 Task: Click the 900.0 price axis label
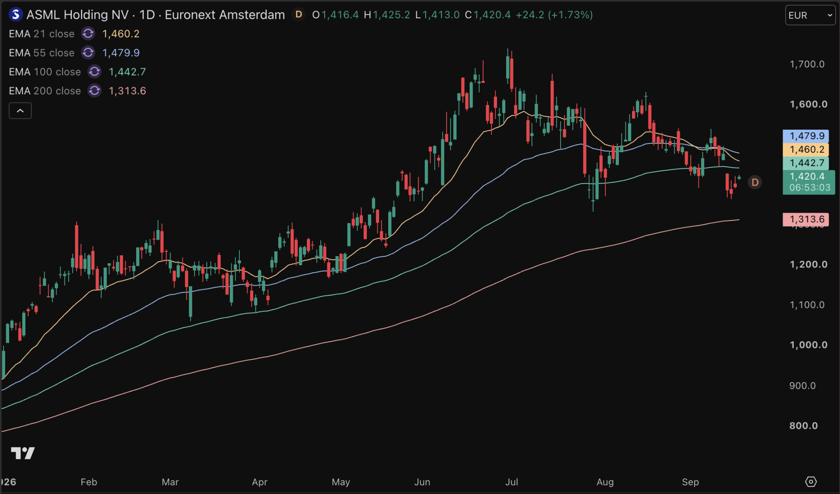pos(803,386)
